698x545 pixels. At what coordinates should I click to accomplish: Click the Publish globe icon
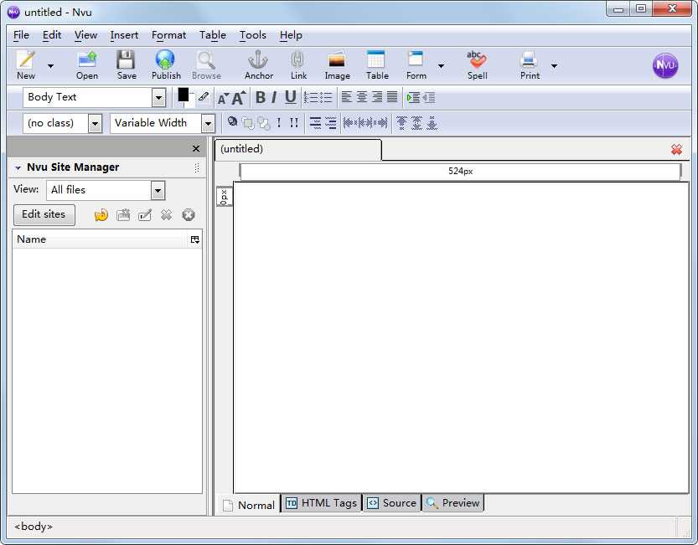click(165, 64)
